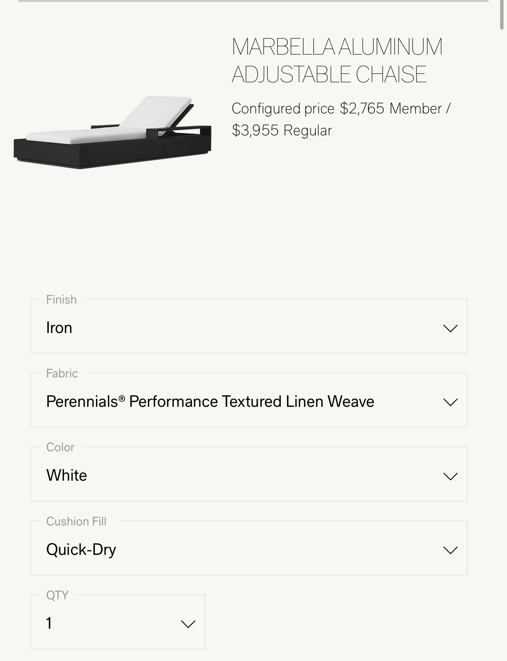Open the quantity selector showing 1

click(115, 623)
